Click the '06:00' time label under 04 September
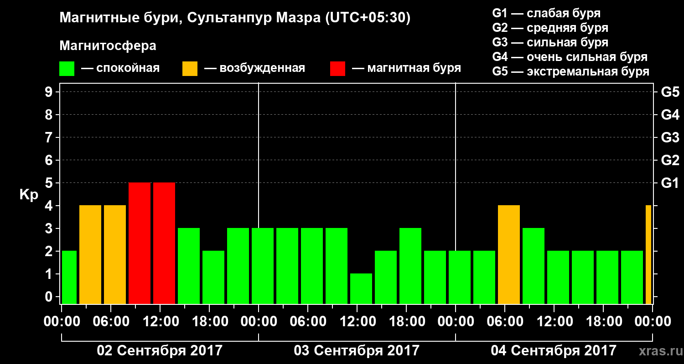 (x=505, y=322)
